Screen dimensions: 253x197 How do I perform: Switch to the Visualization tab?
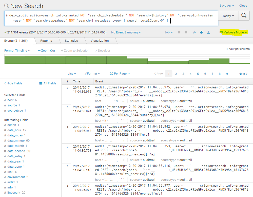tap(100, 41)
